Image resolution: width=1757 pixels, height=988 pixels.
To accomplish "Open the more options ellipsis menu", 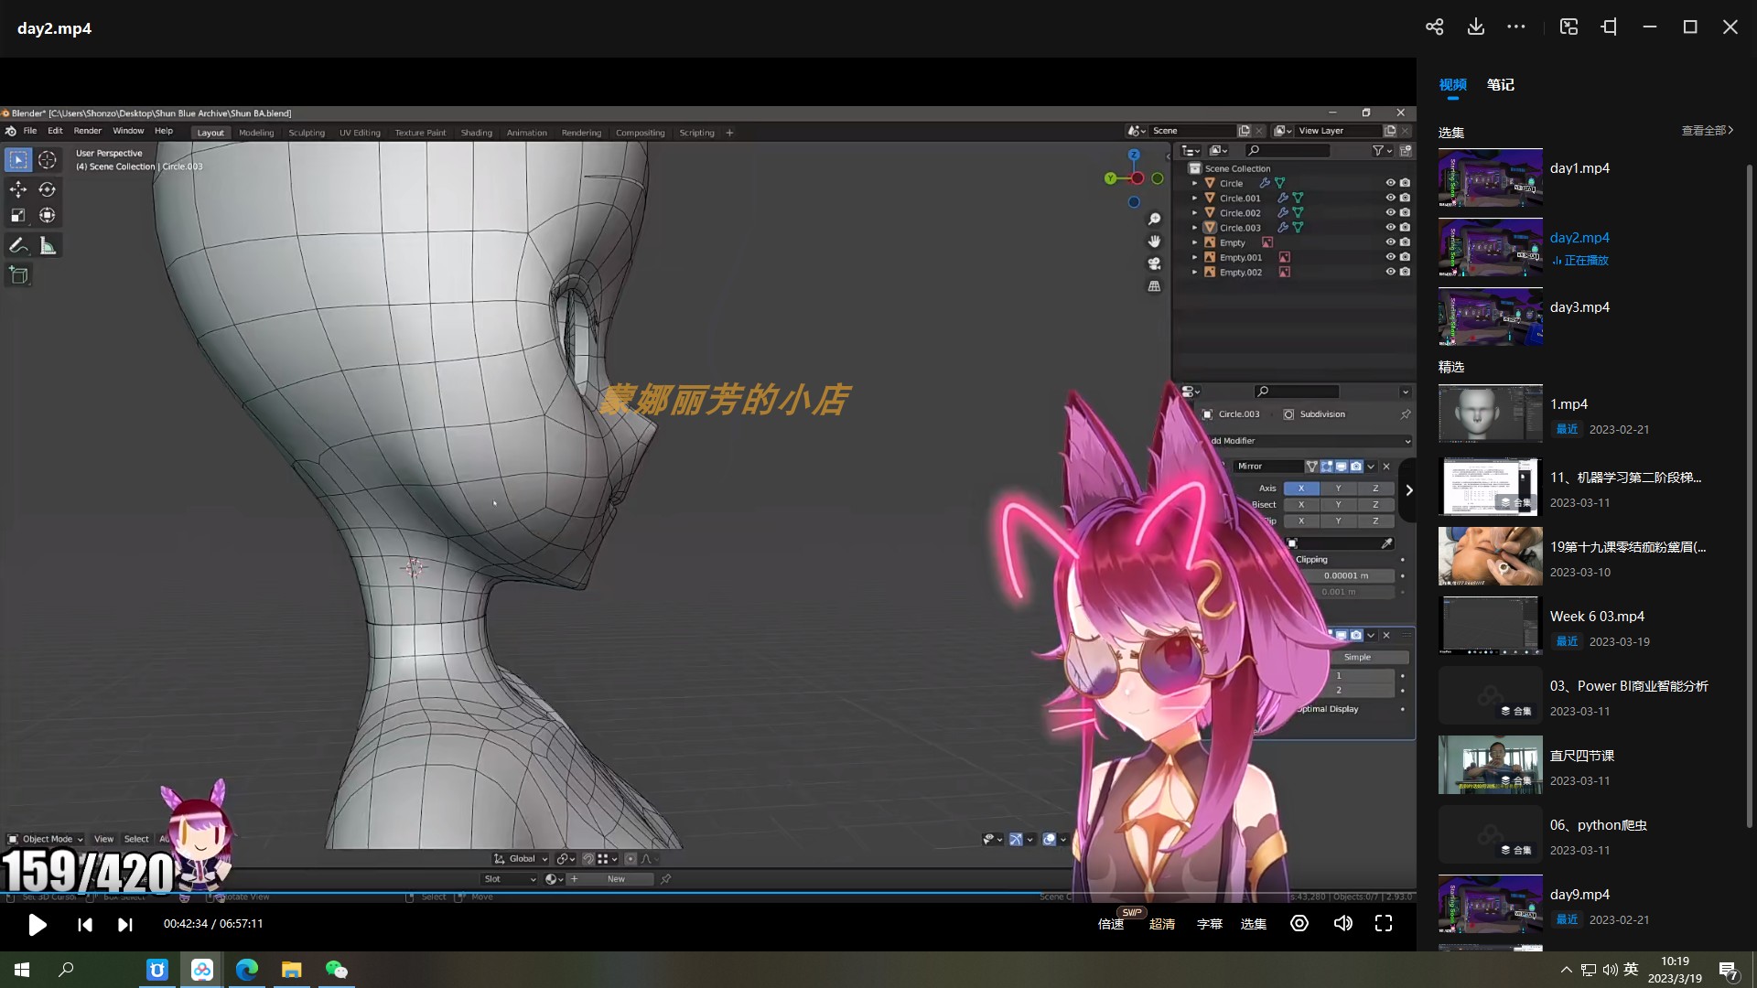I will pos(1516,27).
